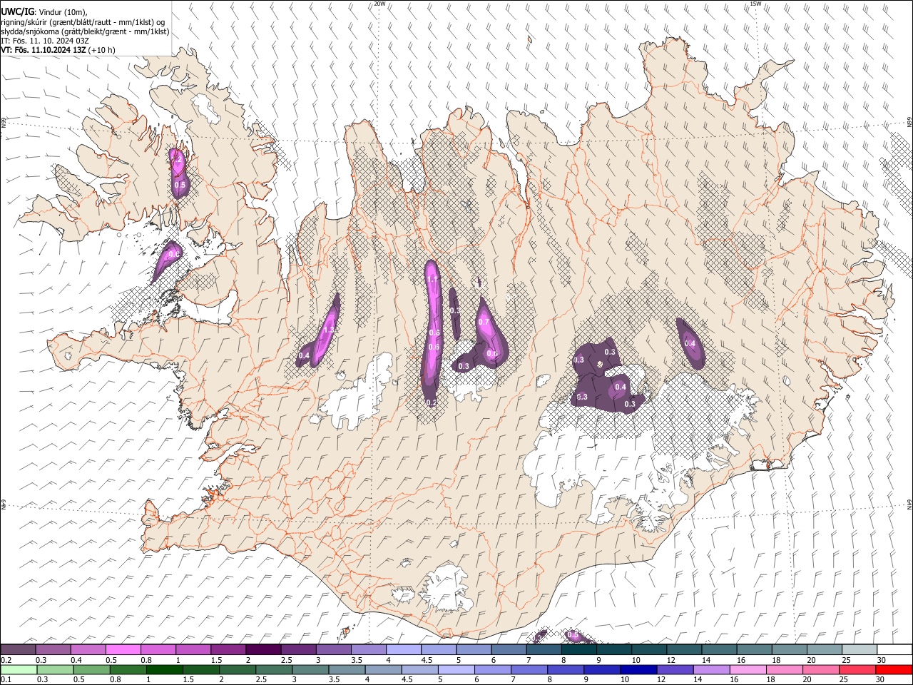Select the 0.5 bright pink upper-row swatch

123,650
